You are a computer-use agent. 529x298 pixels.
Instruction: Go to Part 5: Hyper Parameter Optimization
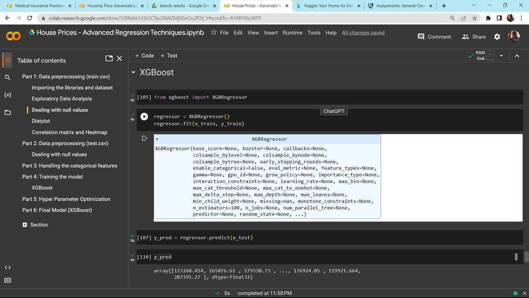pos(66,199)
